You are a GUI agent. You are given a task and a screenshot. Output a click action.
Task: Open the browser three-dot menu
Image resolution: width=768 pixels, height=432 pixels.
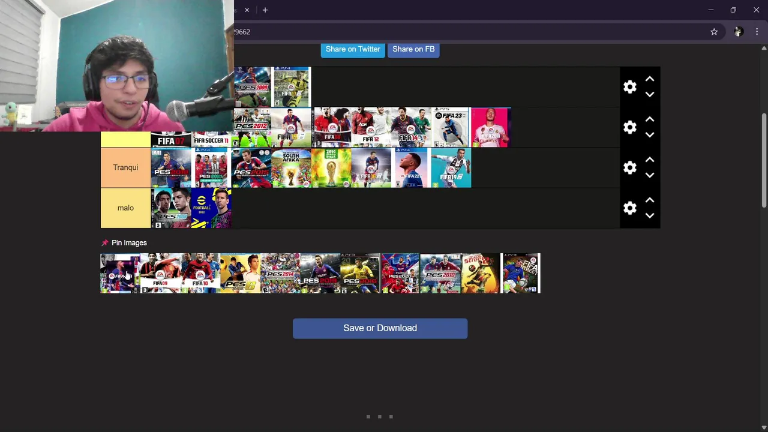click(x=757, y=32)
